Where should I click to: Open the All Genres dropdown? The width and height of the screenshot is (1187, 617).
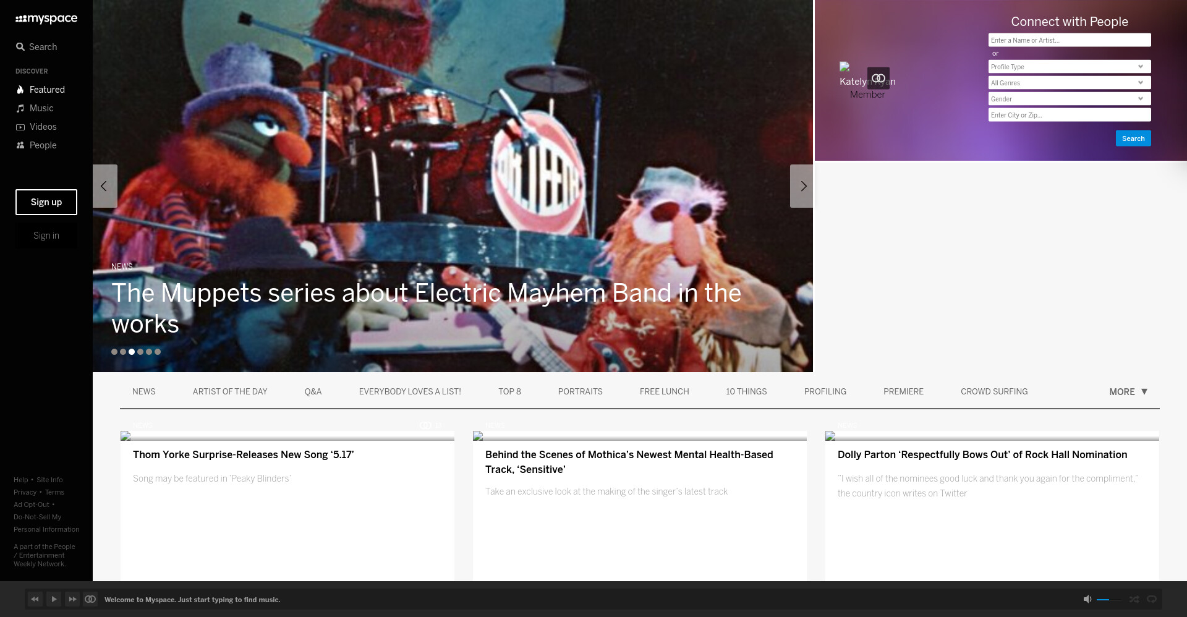click(1070, 83)
